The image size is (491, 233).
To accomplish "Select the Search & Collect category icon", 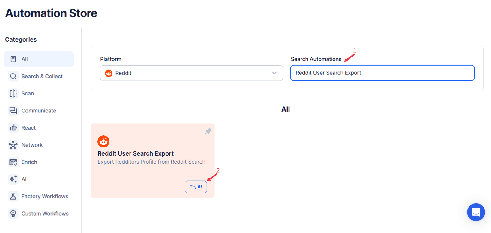I will point(13,76).
